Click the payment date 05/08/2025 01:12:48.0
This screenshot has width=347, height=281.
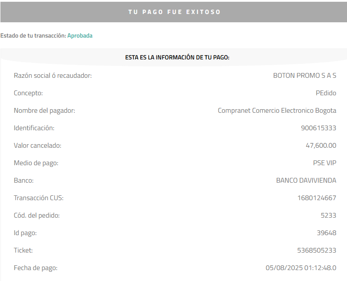(301, 268)
